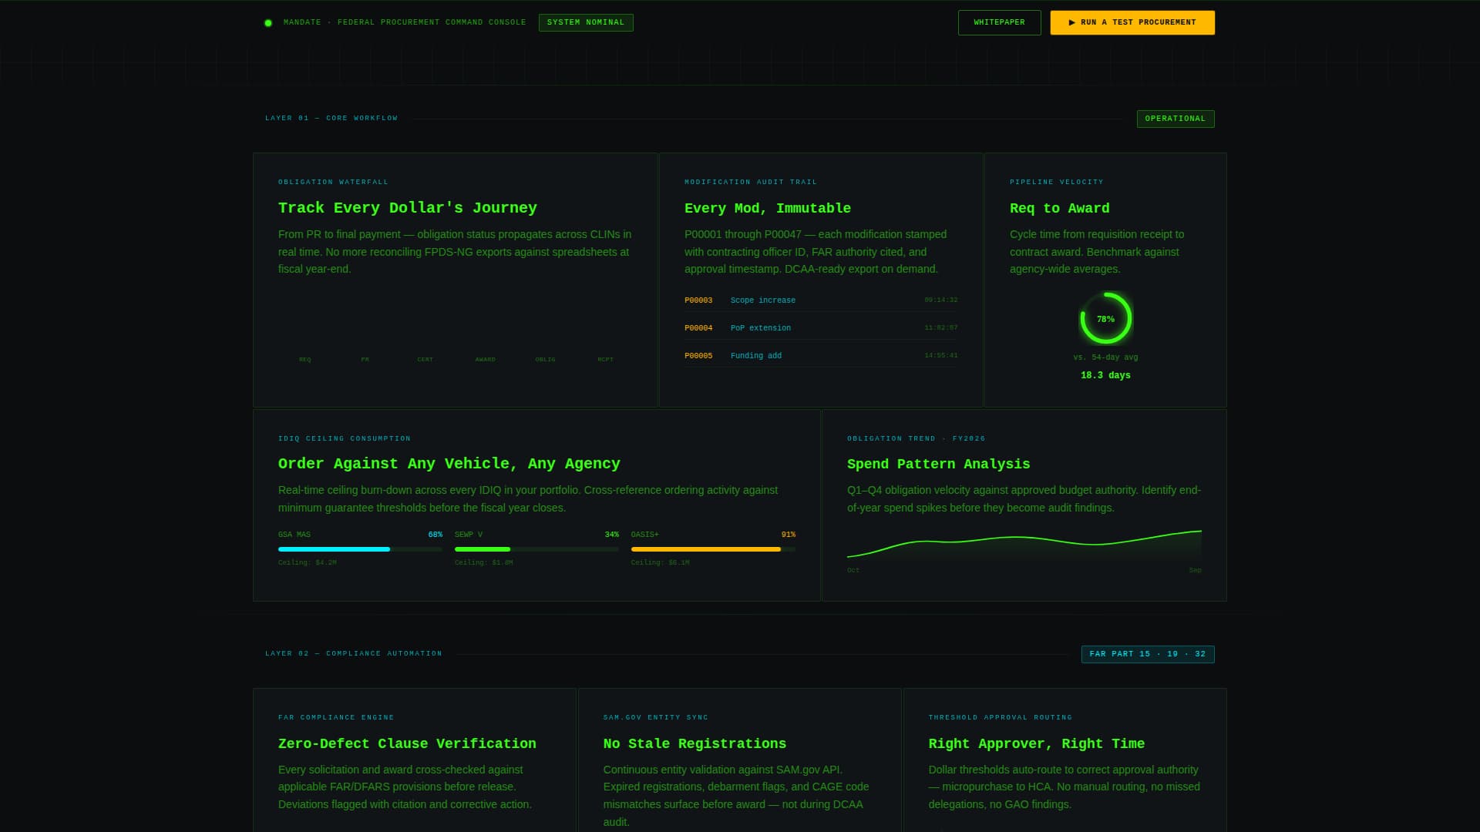Viewport: 1480px width, 832px height.
Task: Click the SYSTEM NOMINAL status badge
Action: tap(586, 22)
